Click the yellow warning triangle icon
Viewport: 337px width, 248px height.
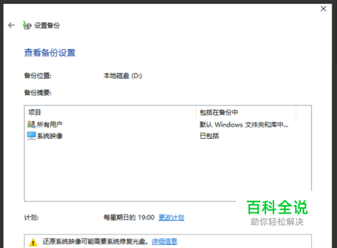pos(33,242)
